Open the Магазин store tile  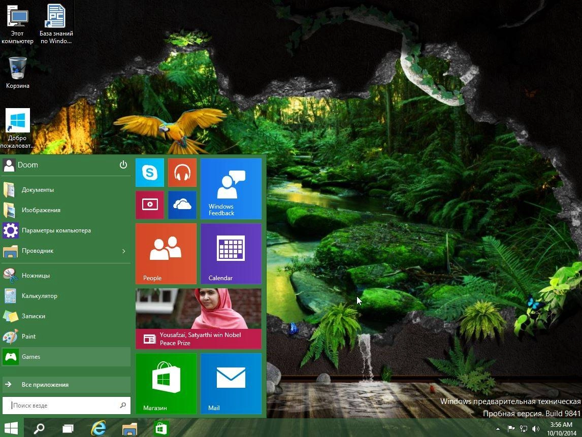pos(166,383)
